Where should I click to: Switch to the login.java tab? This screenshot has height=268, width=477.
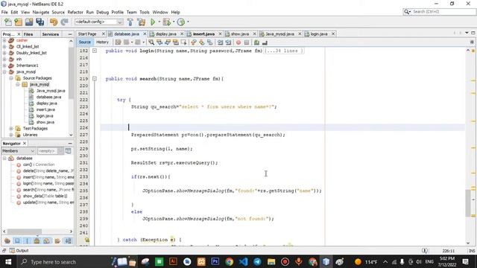pos(318,34)
